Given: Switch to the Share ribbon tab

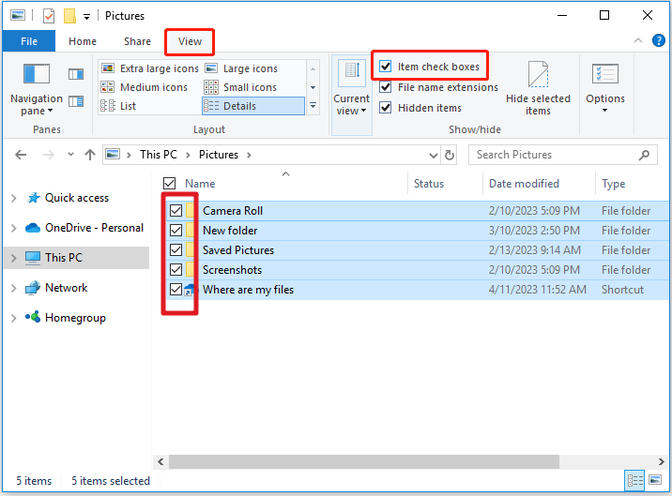Looking at the screenshot, I should click(137, 41).
